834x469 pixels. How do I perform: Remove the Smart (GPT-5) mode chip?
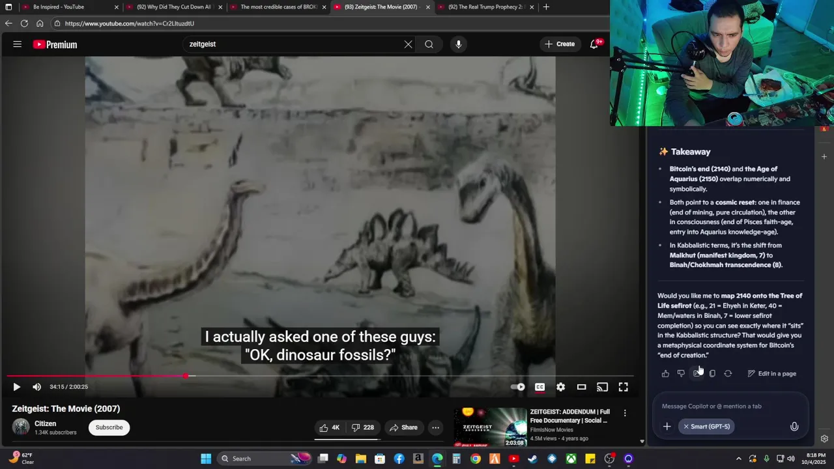686,427
